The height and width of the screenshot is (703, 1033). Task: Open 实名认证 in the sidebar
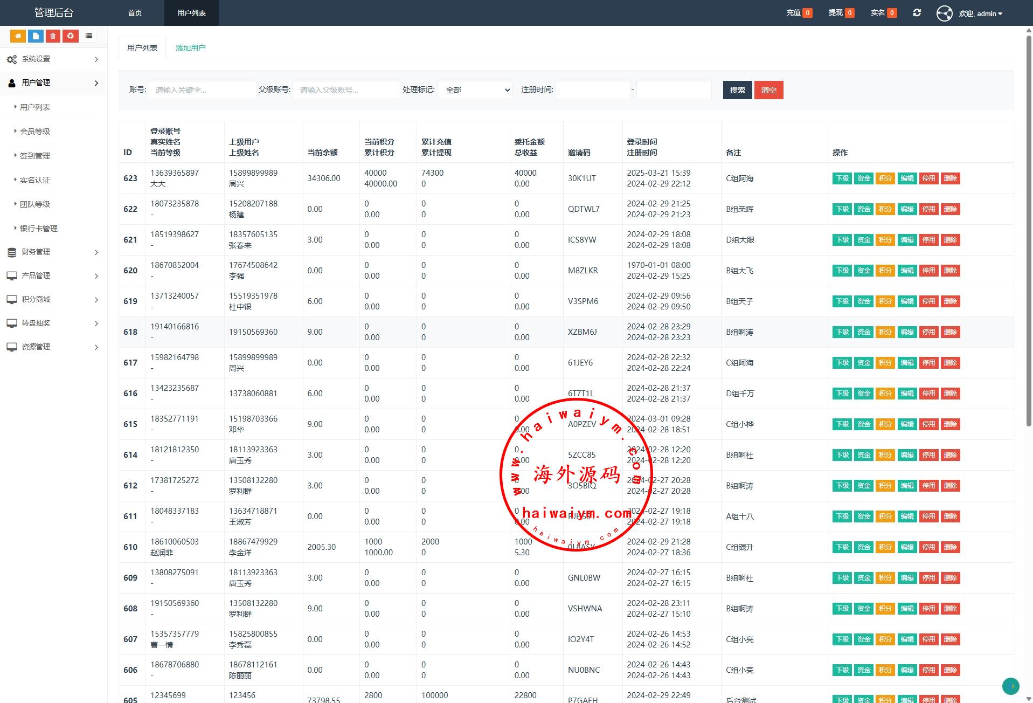(x=35, y=180)
